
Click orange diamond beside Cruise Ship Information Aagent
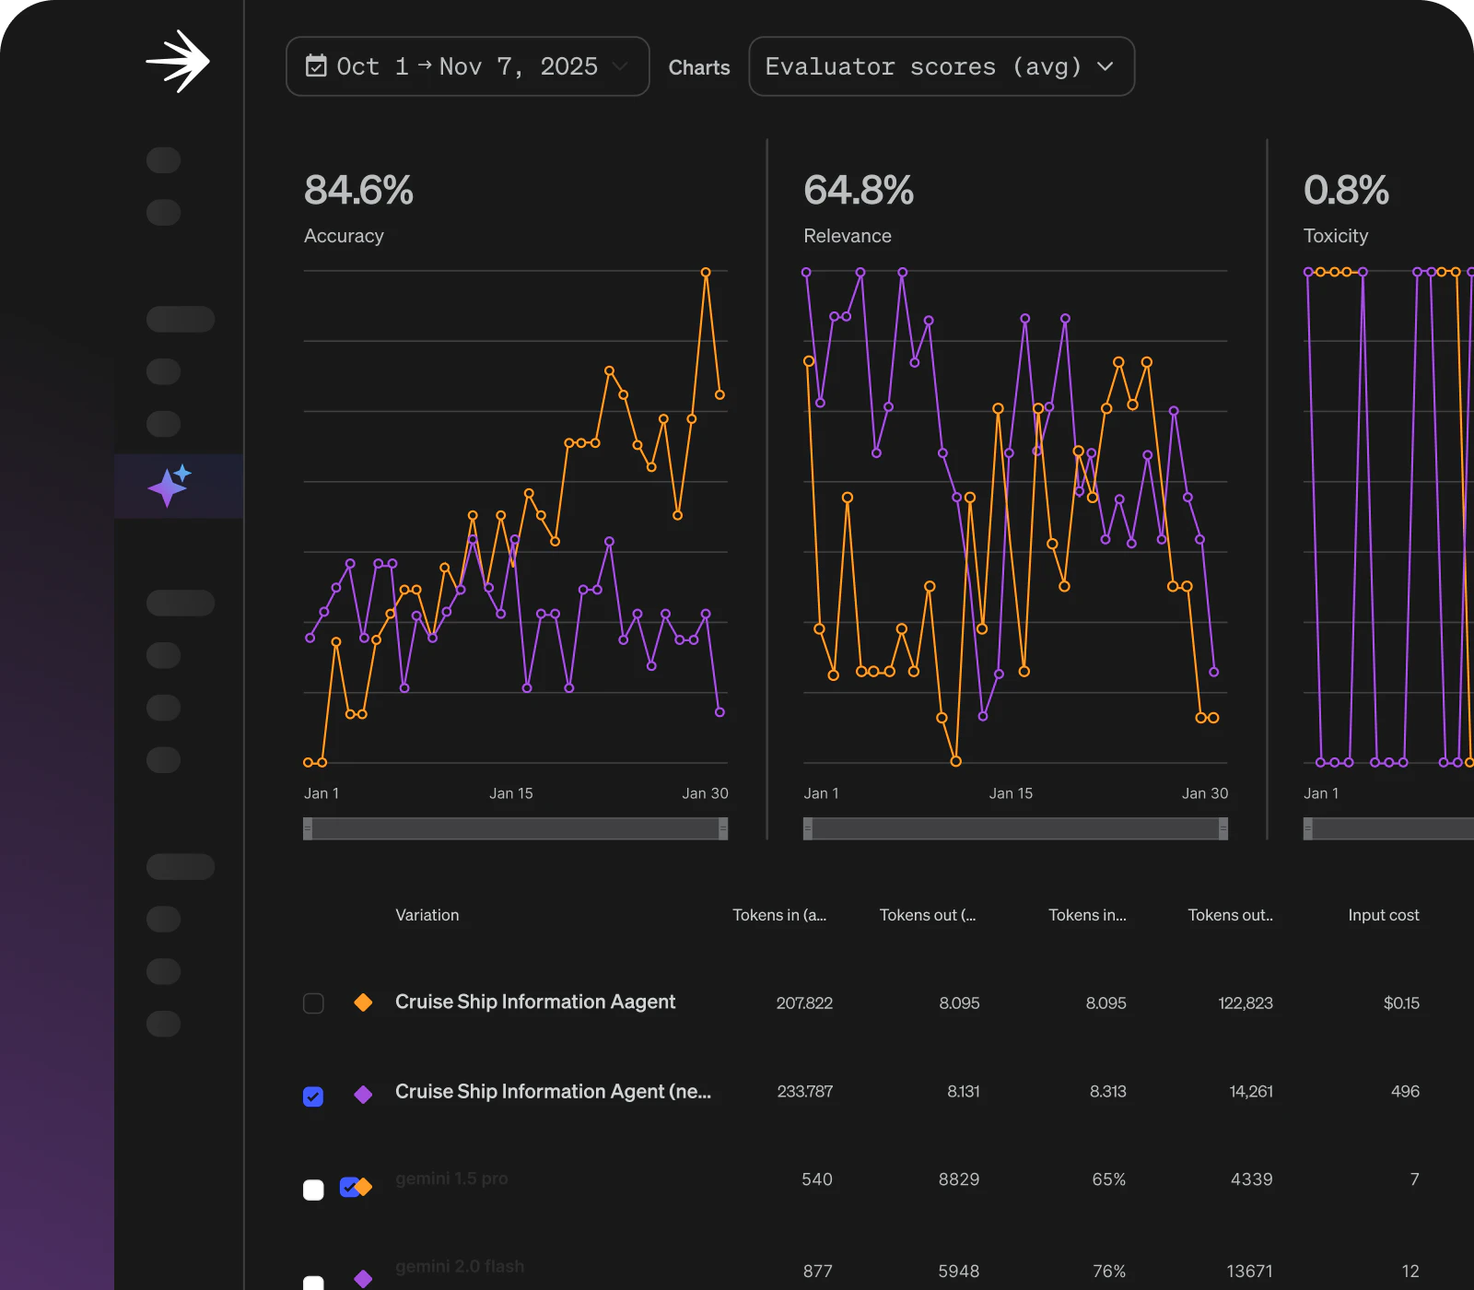tap(363, 1003)
